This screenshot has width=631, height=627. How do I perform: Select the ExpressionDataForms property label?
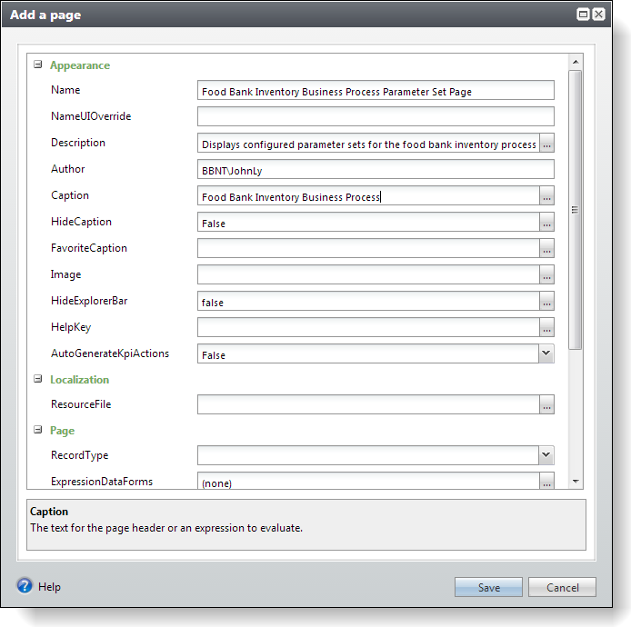pos(102,482)
